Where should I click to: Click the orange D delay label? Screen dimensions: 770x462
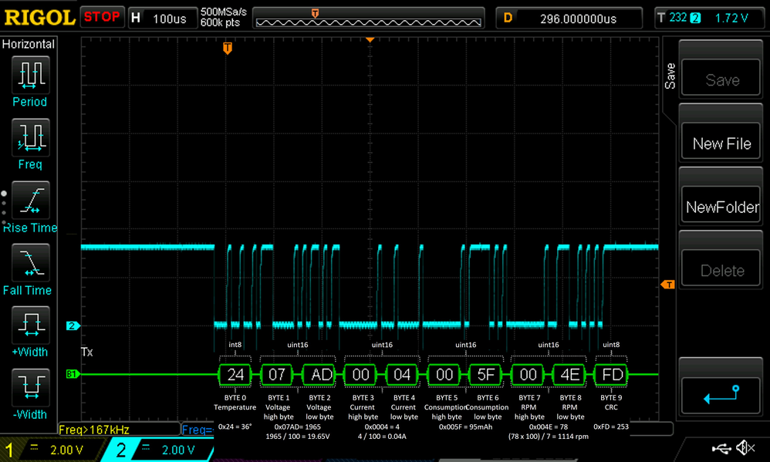click(508, 19)
